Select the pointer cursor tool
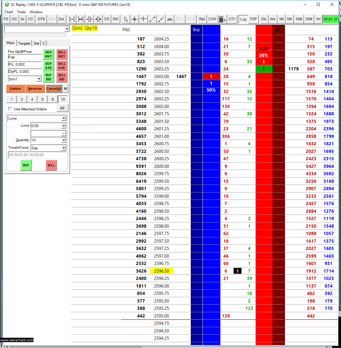Image resolution: width=341 pixels, height=348 pixels. point(126,19)
